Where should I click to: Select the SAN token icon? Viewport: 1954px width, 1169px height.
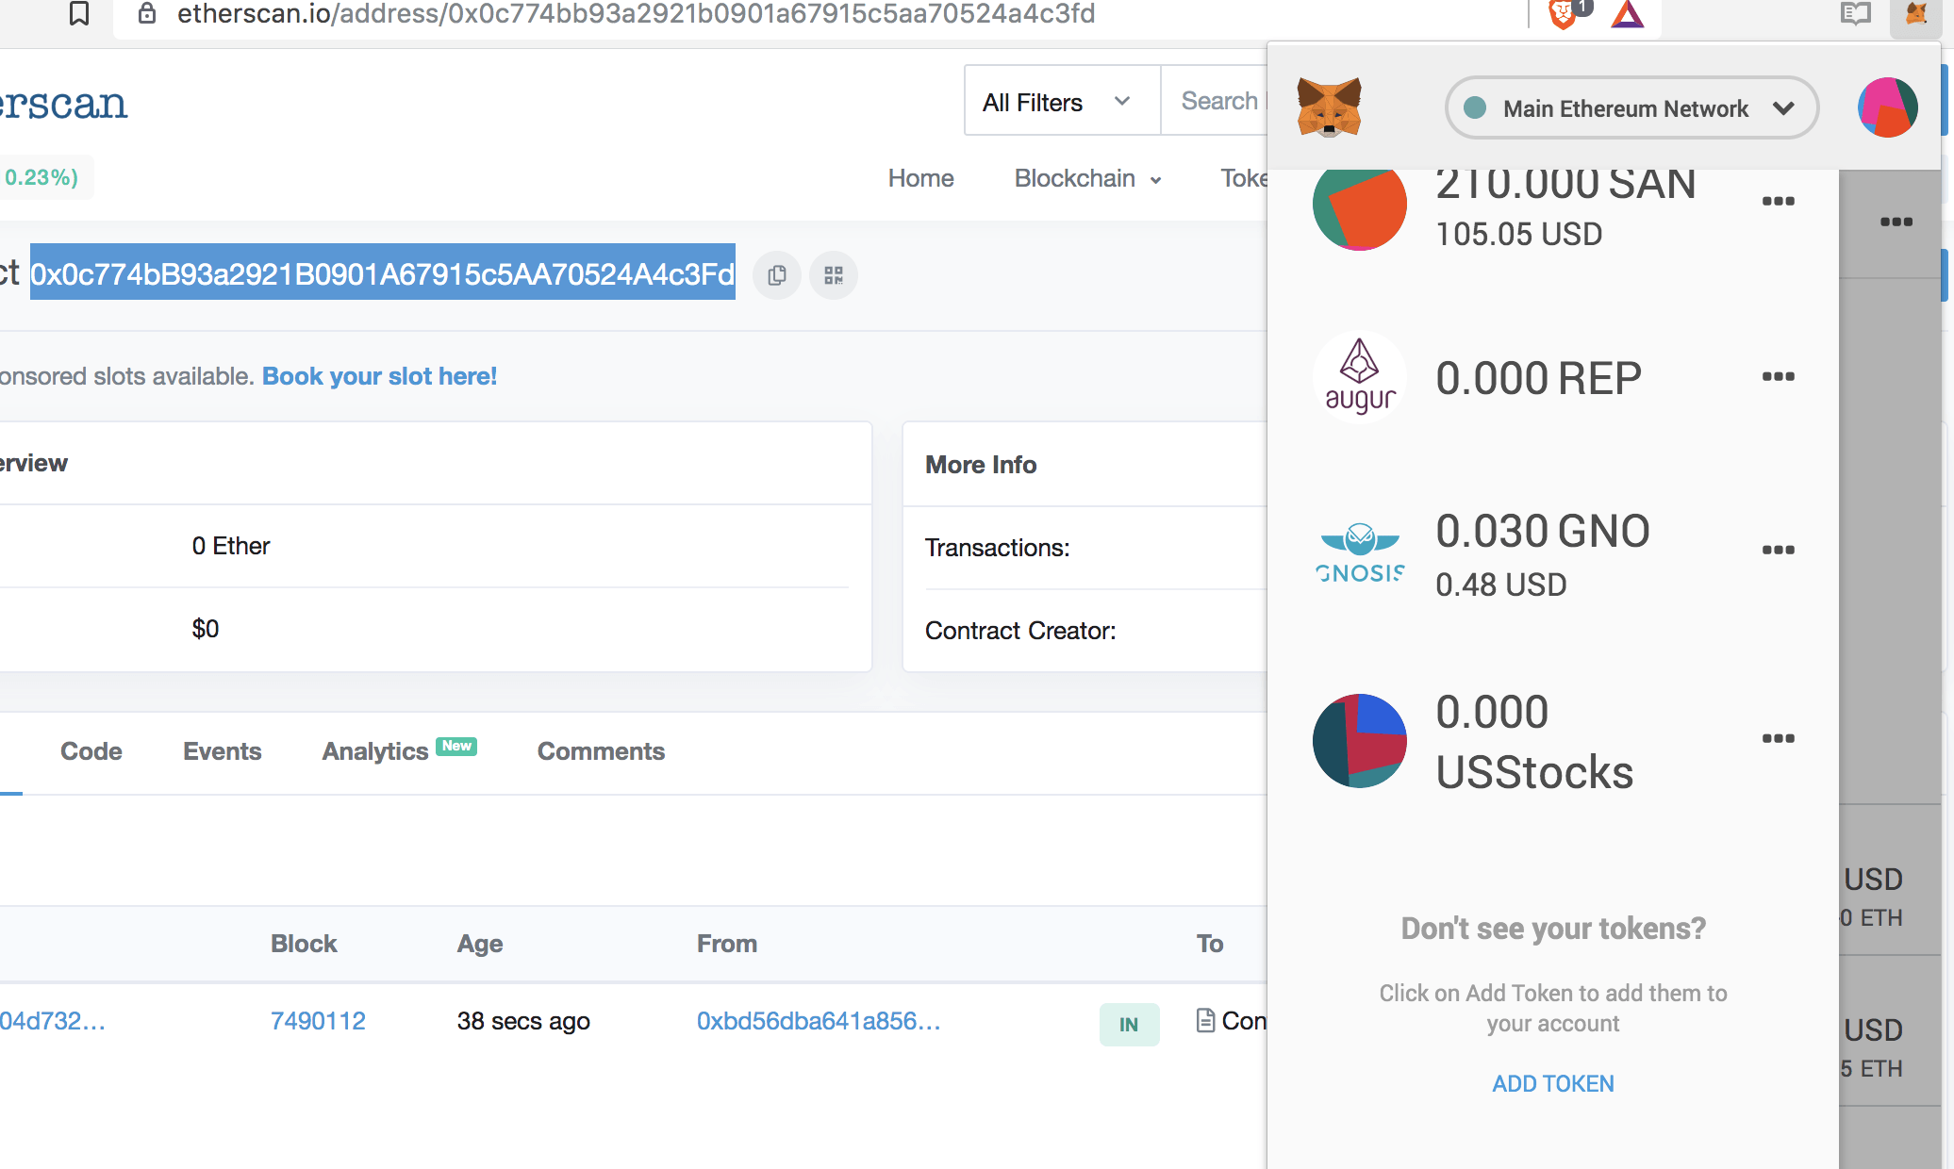click(x=1359, y=209)
